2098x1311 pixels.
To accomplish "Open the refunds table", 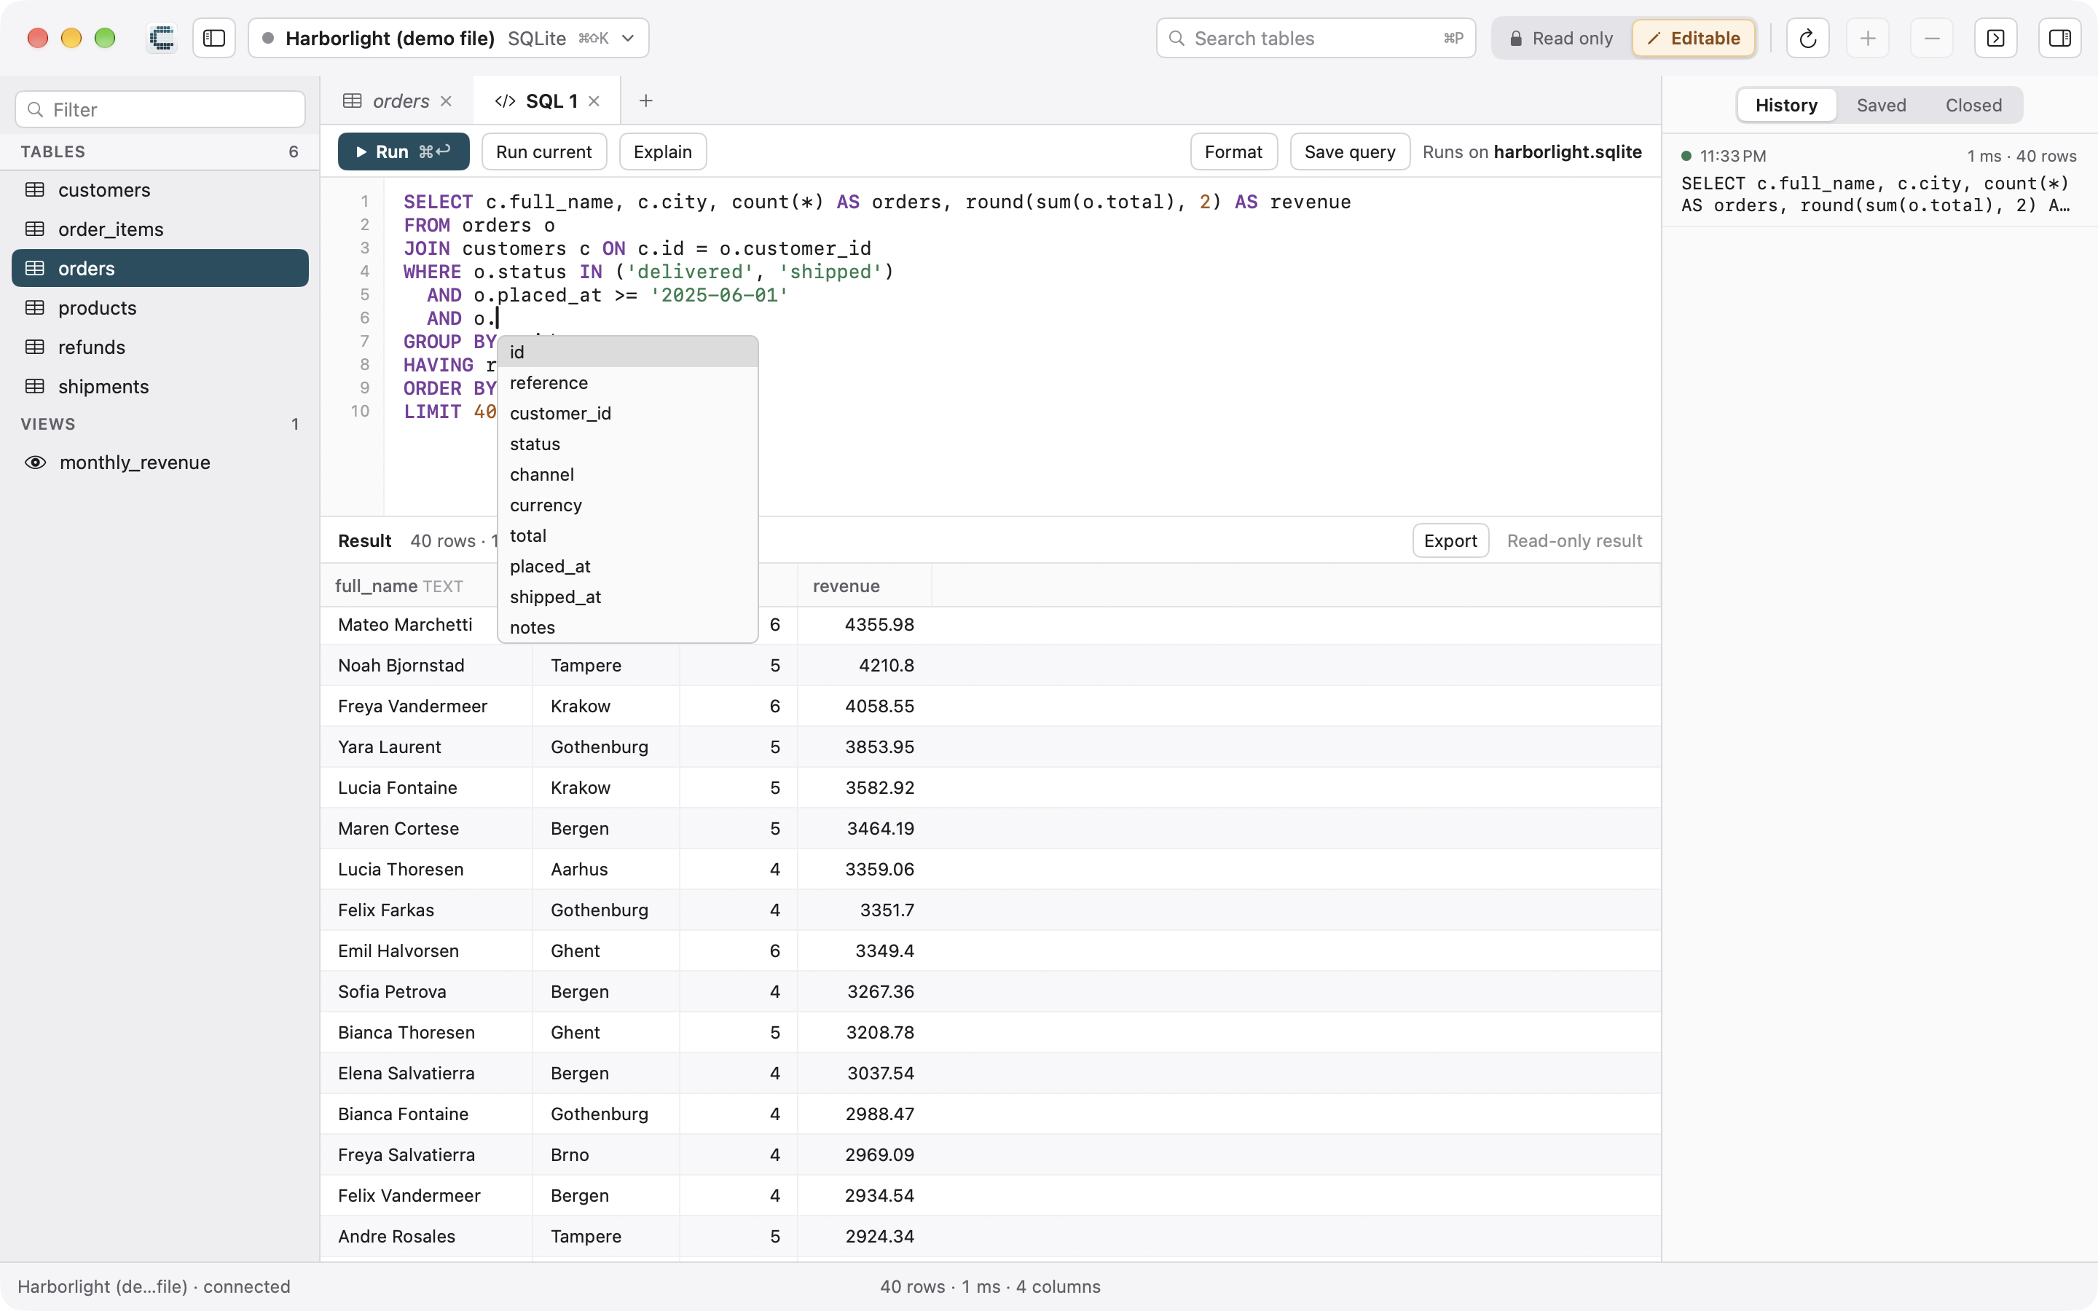I will point(160,347).
